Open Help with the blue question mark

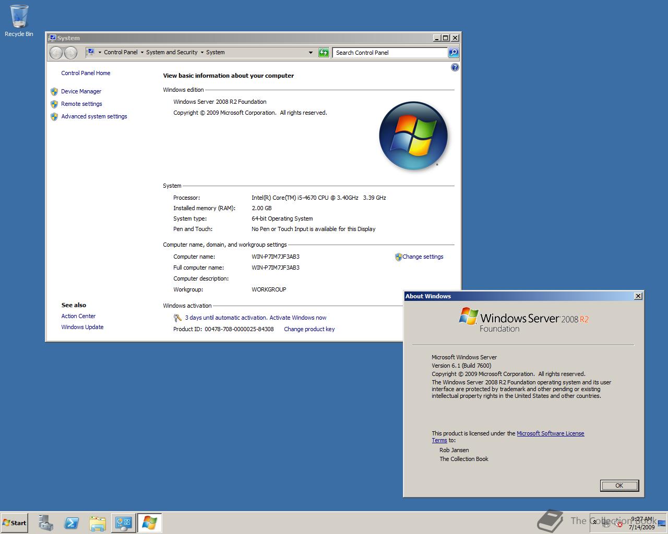coord(455,67)
